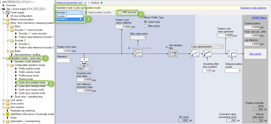
Task: Open the F4037 dropdown
Action: point(84,69)
